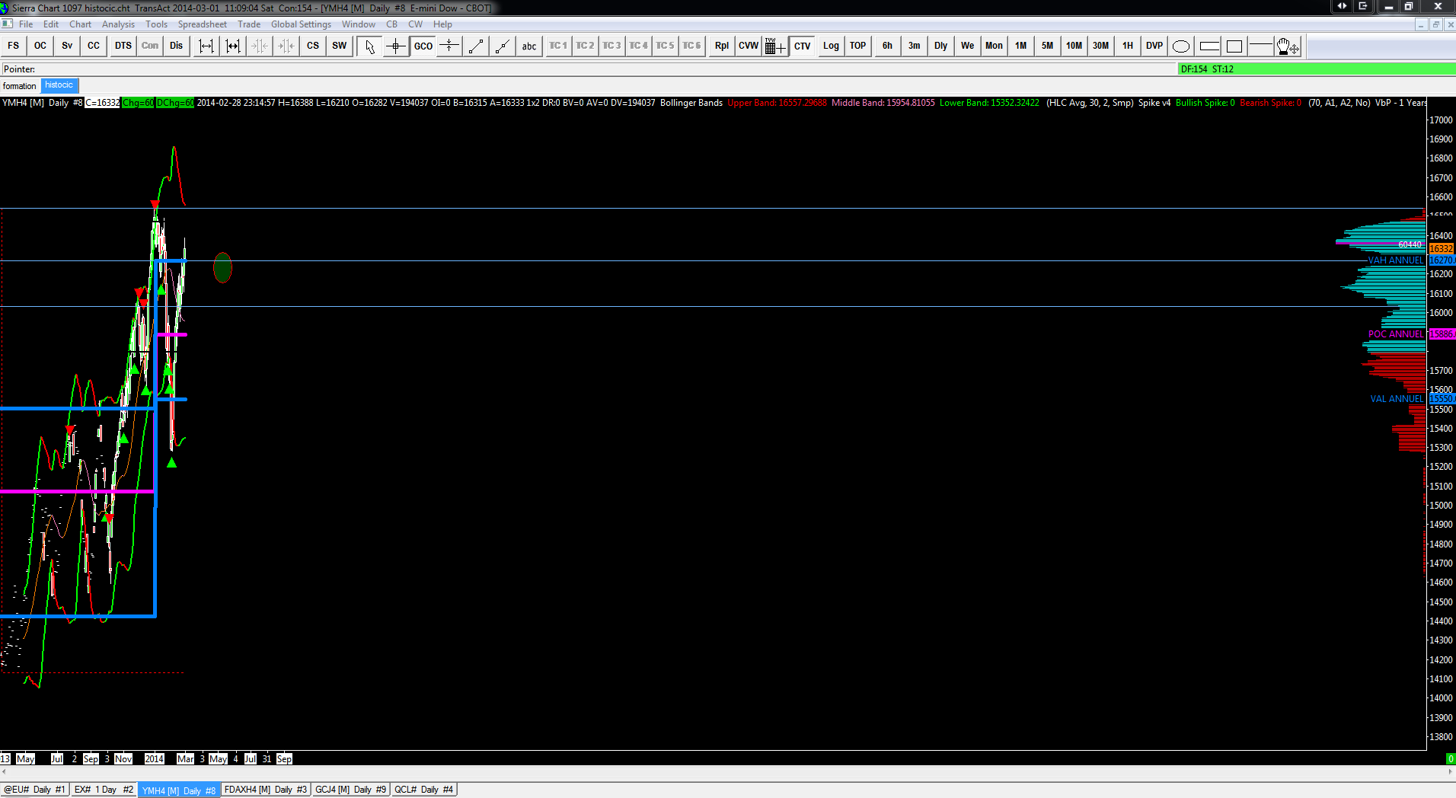Viewport: 1456px width, 798px height.
Task: Open the Global Settings menu
Action: click(302, 24)
